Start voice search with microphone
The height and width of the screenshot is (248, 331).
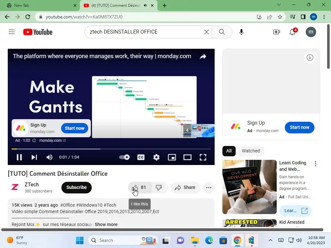(241, 32)
